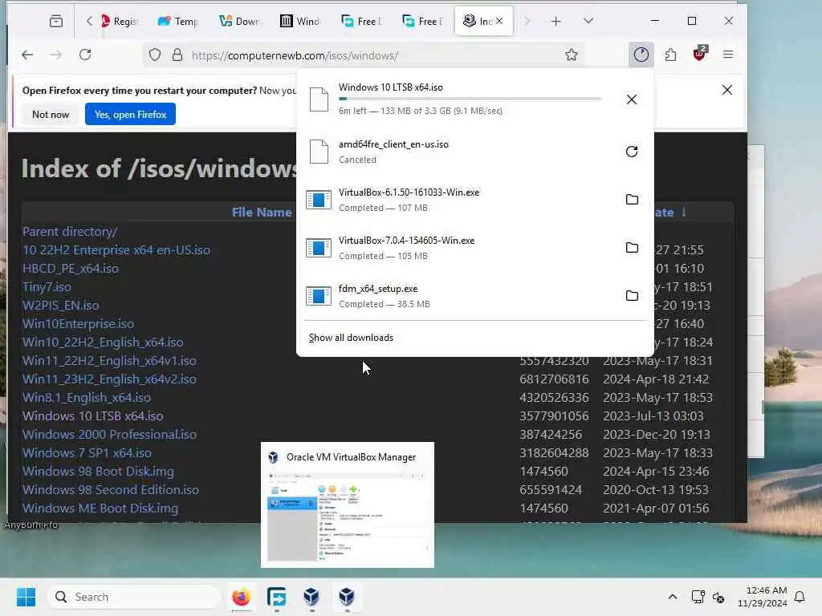Switch to the second Free D tab
Screen dimensions: 822x616
422,21
